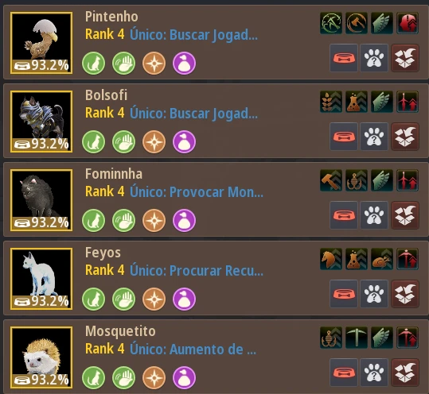Click the pickaxe skill icon on Mosquetito
Image resolution: width=429 pixels, height=394 pixels.
[357, 338]
